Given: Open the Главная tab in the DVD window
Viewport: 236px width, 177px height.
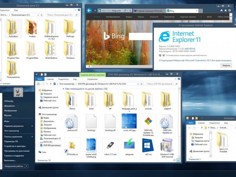Looking at the screenshot, I should (50, 79).
